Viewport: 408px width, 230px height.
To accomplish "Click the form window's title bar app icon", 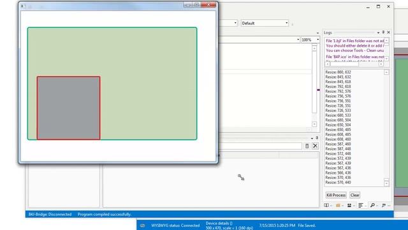I will [23, 6].
